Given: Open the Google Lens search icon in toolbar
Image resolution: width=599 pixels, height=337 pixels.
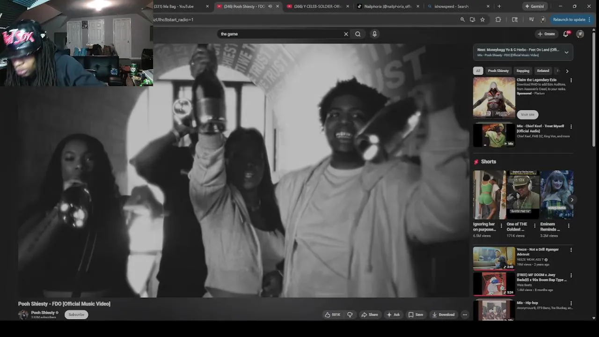Looking at the screenshot, I should coord(515,20).
